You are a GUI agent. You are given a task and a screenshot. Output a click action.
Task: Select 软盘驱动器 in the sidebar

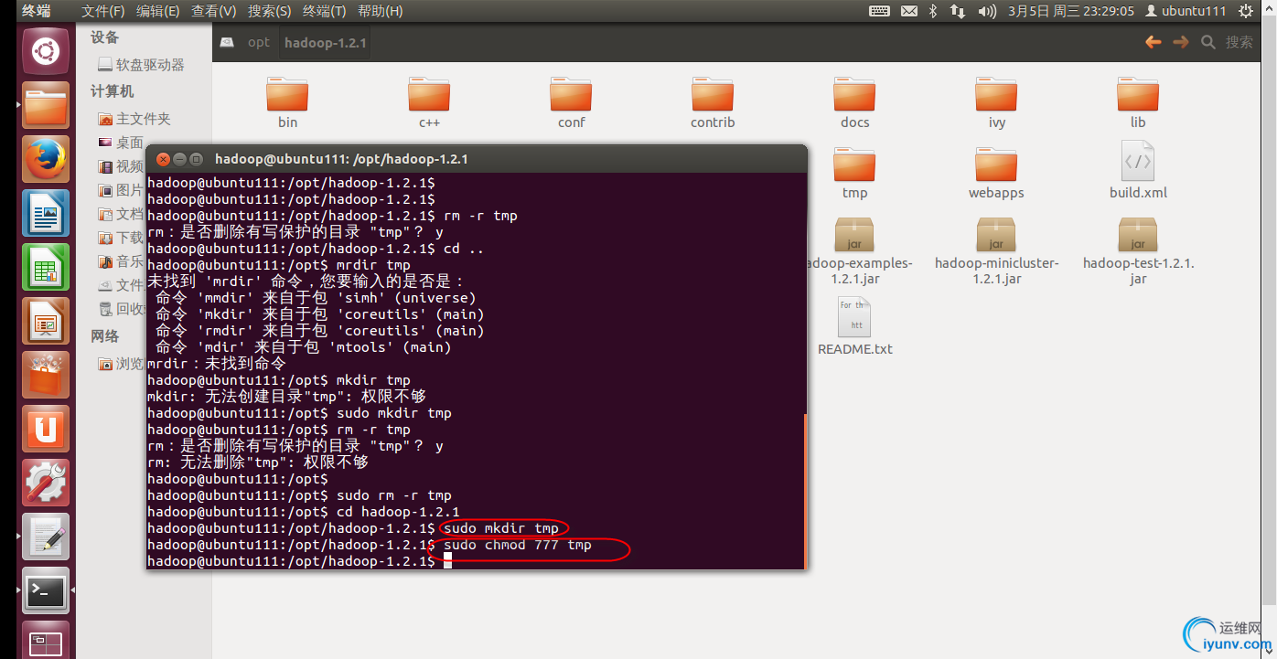coord(141,65)
